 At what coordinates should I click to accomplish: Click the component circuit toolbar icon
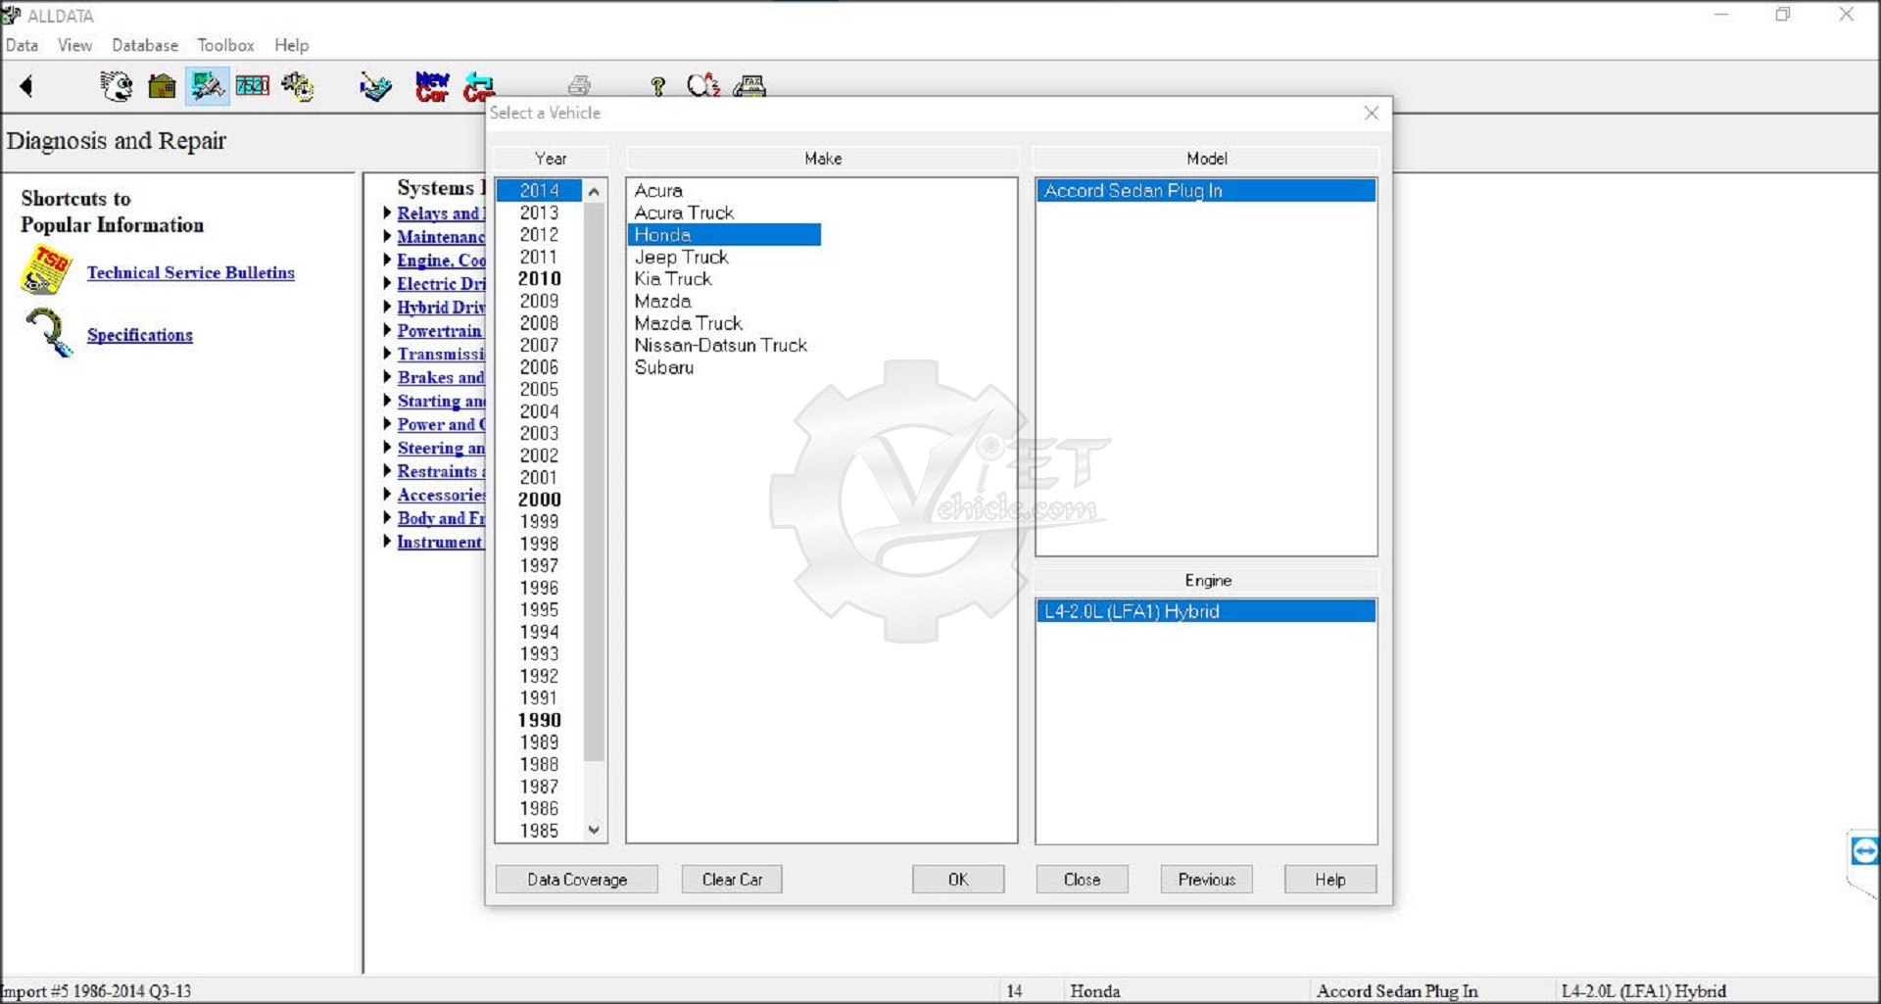tap(375, 86)
